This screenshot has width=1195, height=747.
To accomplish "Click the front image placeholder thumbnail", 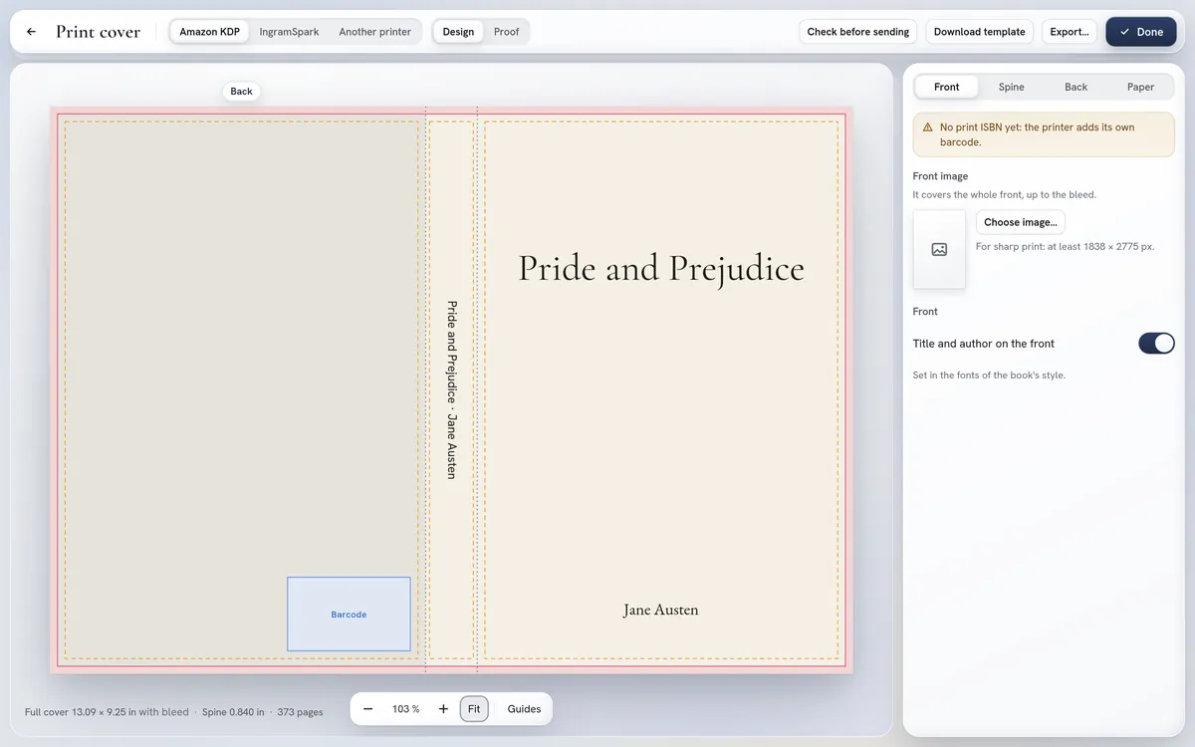I will tap(939, 249).
